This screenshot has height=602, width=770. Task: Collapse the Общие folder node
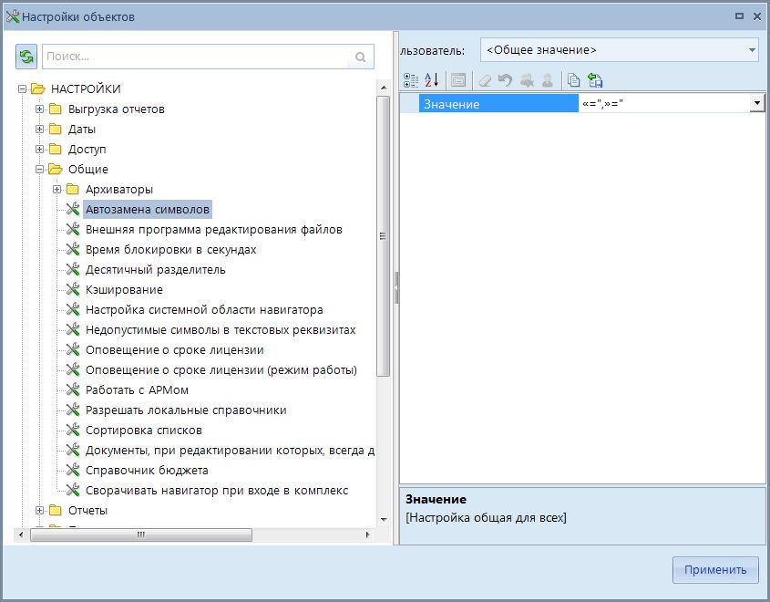[x=39, y=170]
